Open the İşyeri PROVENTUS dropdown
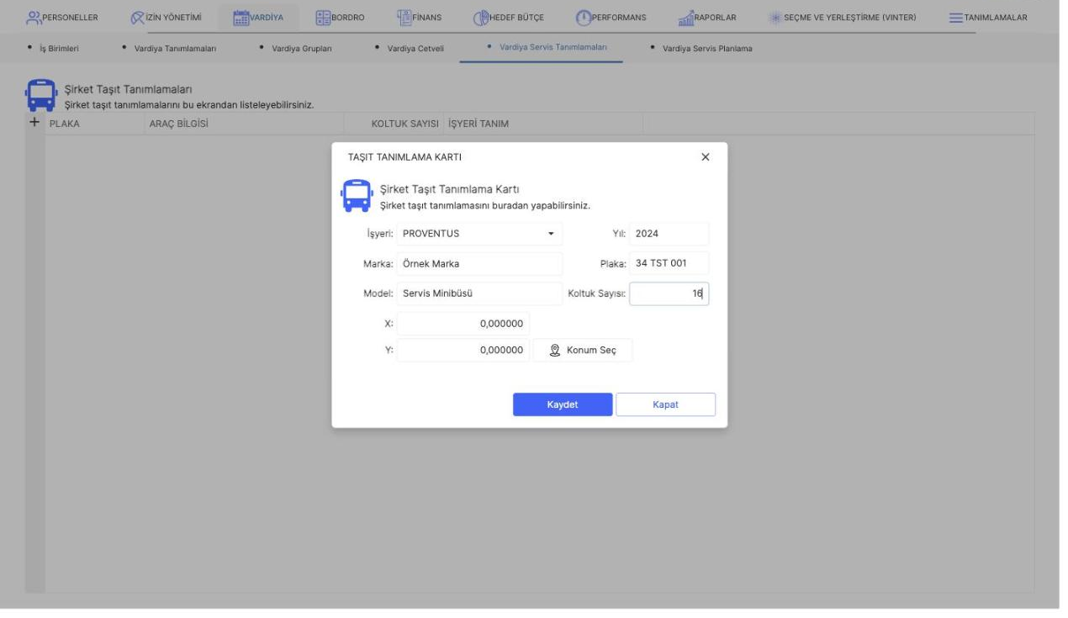Image resolution: width=1068 pixels, height=618 pixels. (x=551, y=234)
